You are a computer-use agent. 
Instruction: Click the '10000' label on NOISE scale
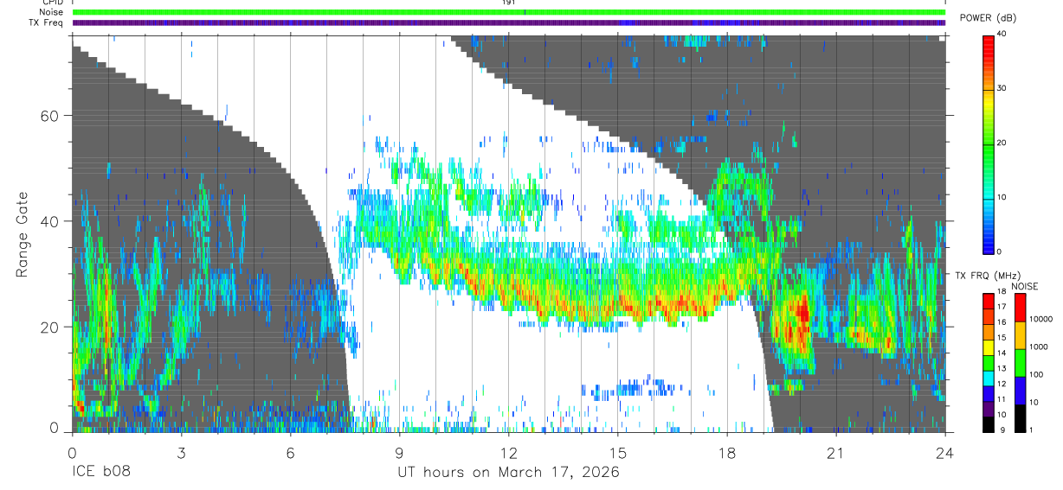click(x=1040, y=320)
